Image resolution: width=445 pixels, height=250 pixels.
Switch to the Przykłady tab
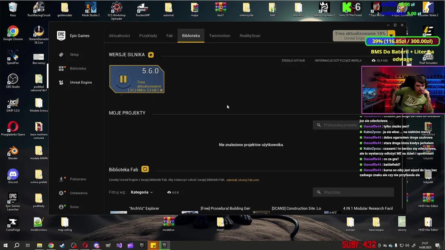coord(148,36)
